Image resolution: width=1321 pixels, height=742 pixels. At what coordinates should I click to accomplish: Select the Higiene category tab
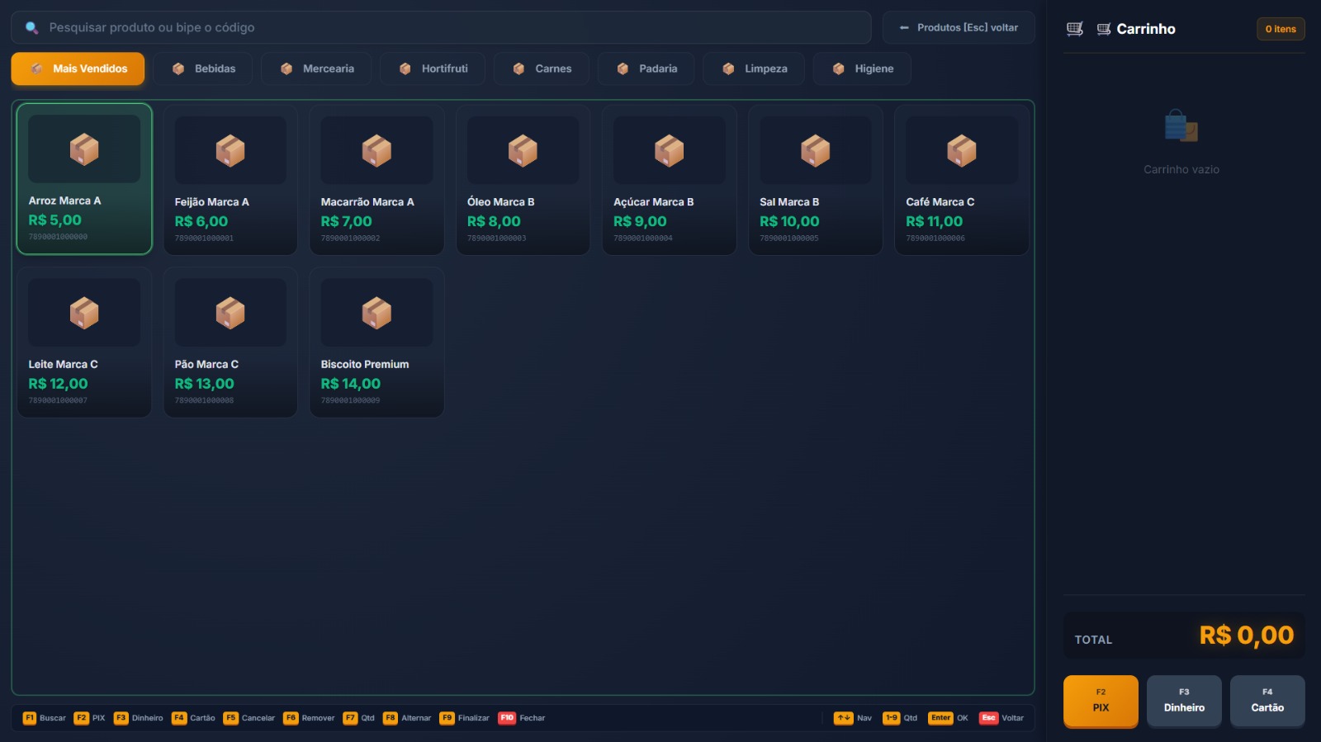862,69
